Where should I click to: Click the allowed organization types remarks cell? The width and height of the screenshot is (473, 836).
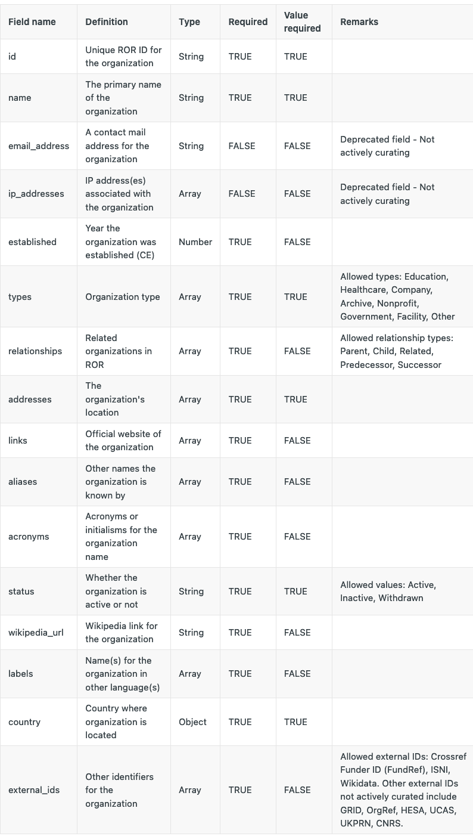tap(397, 297)
